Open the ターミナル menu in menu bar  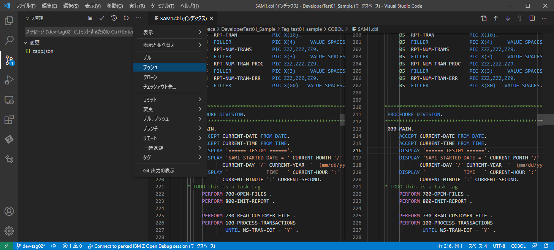click(163, 6)
